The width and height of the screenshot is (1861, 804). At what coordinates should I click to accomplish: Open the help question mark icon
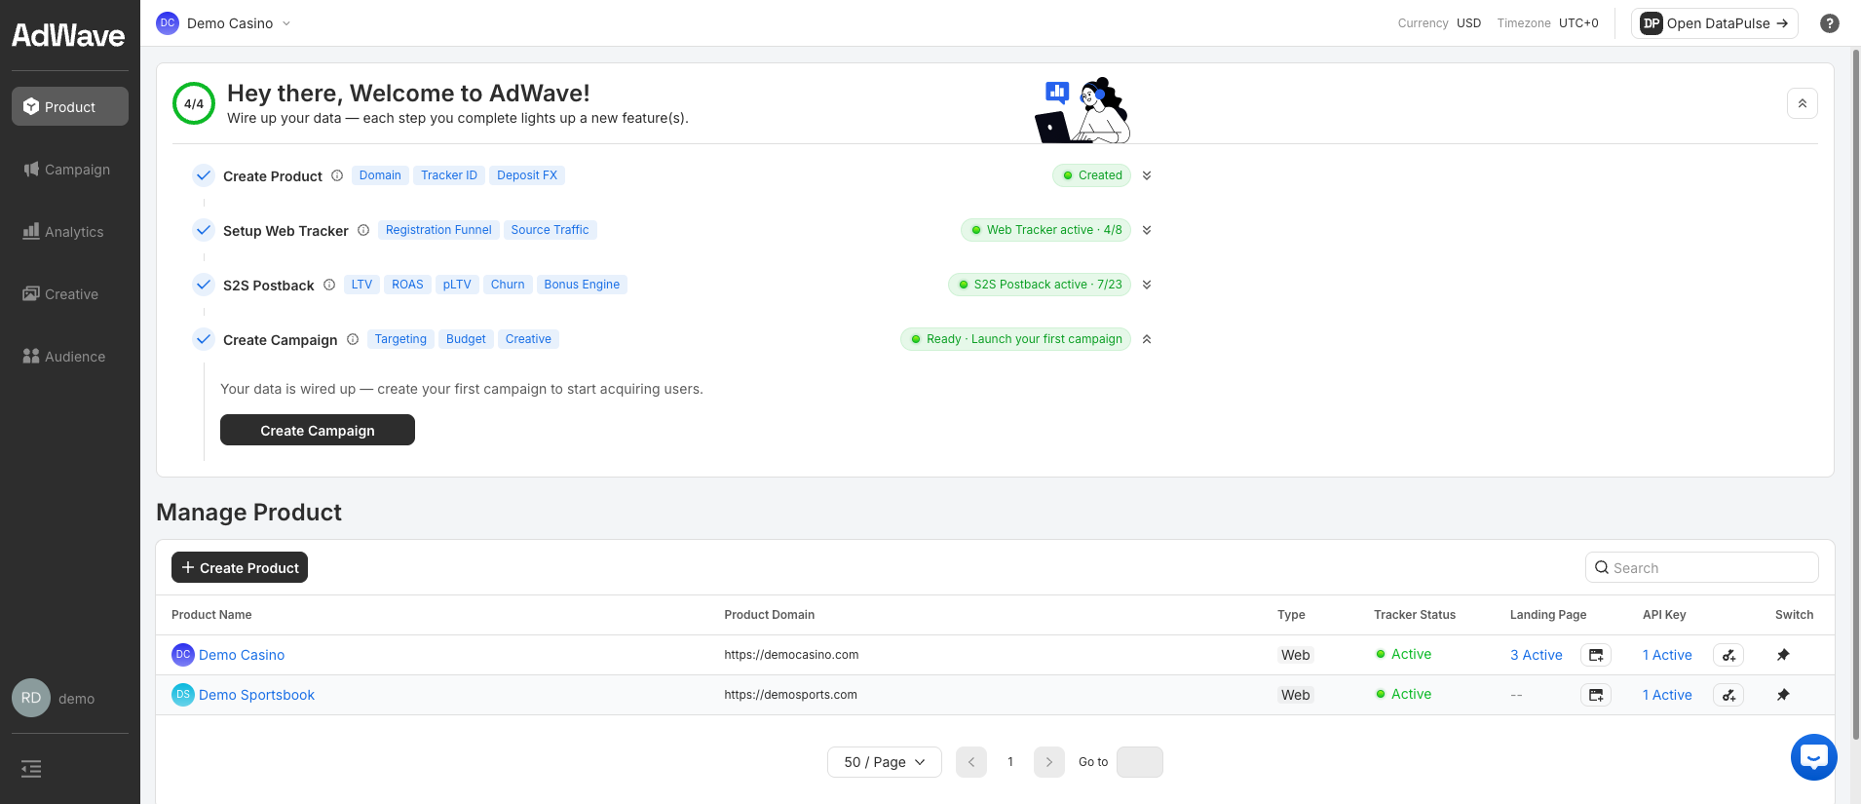click(x=1830, y=23)
